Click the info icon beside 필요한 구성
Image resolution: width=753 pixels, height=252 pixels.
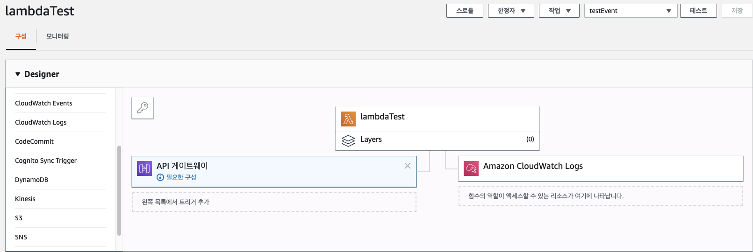pos(160,177)
